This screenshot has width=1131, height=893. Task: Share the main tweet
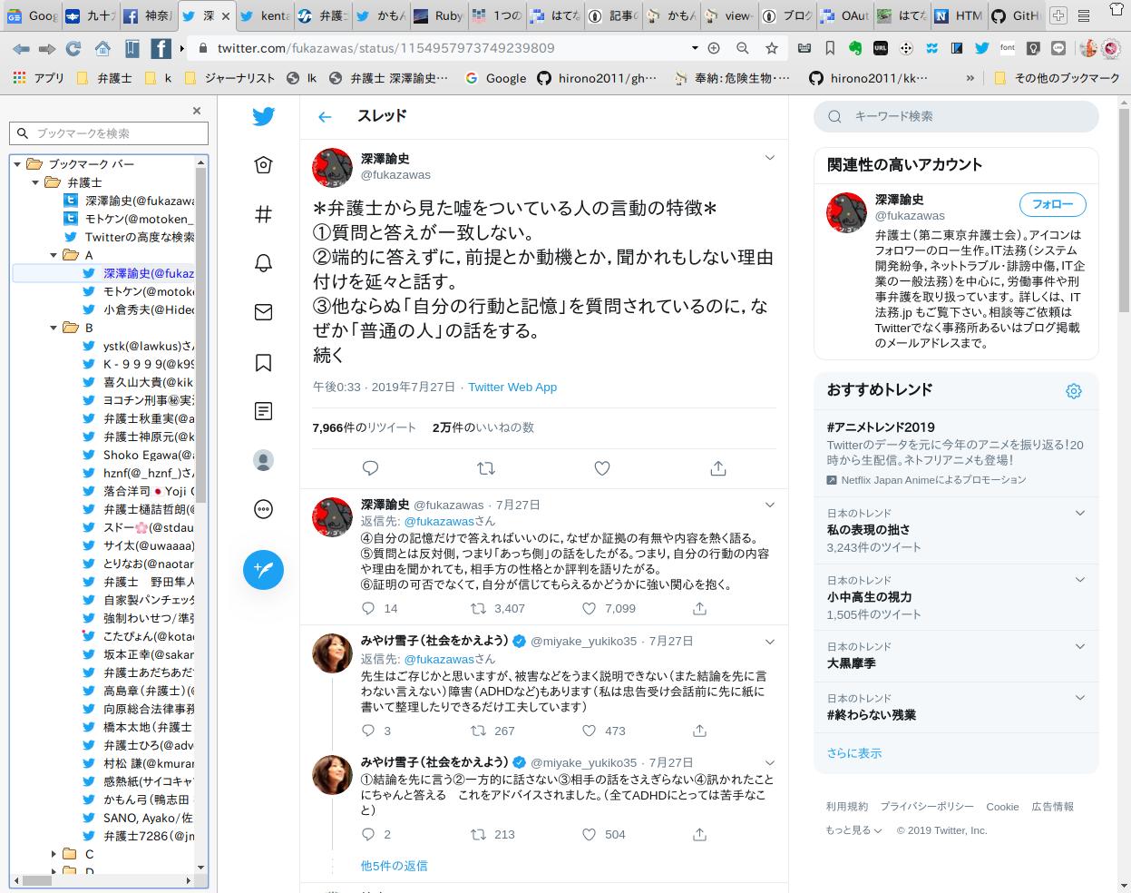coord(718,468)
